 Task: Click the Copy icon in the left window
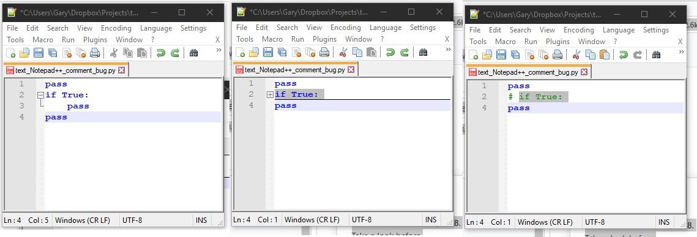[x=127, y=53]
